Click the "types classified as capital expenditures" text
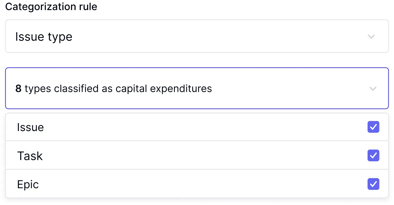The height and width of the screenshot is (205, 394). click(x=118, y=89)
